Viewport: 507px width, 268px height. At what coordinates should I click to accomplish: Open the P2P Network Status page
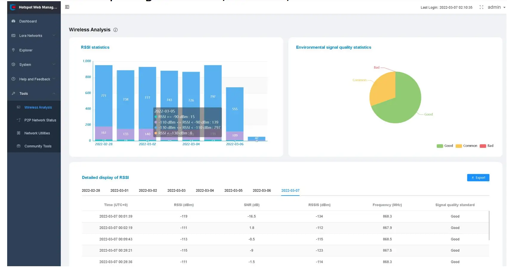(x=40, y=120)
